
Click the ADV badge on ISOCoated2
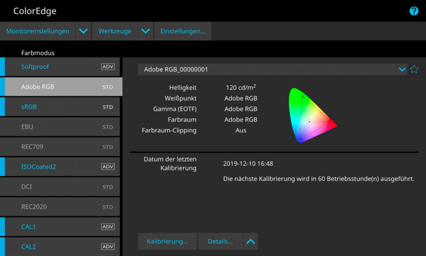(x=108, y=167)
